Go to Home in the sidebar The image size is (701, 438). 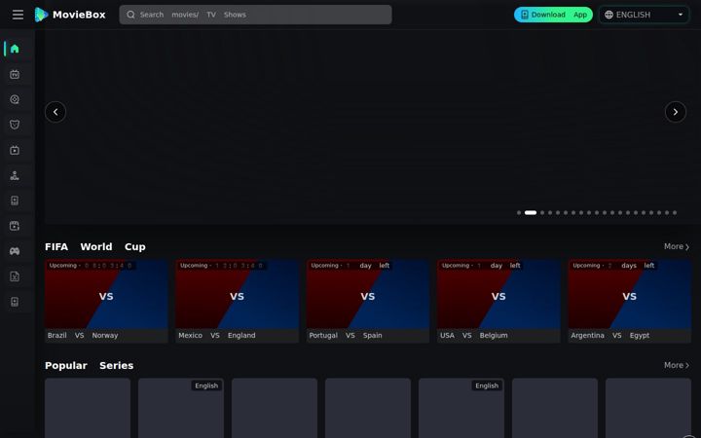(15, 49)
